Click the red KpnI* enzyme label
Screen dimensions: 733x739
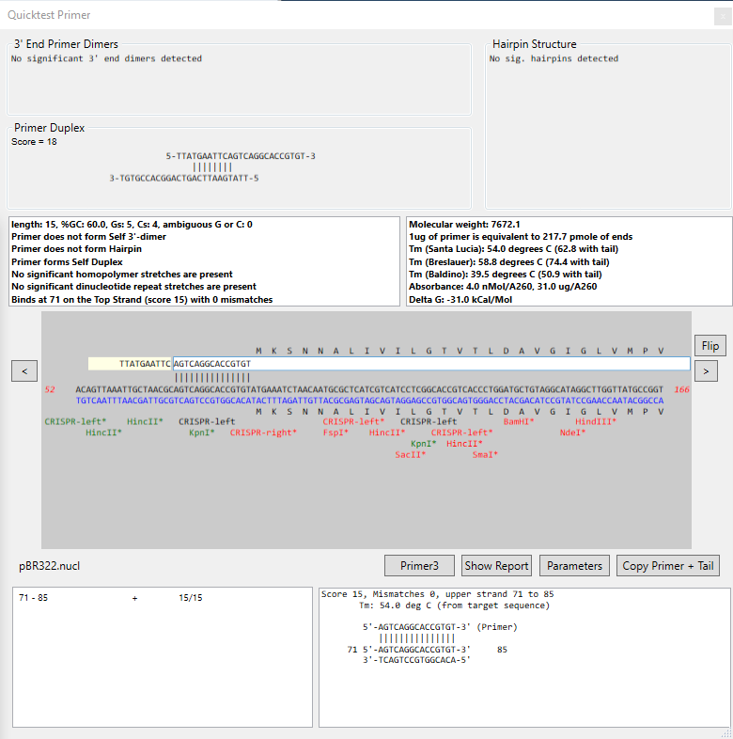pyautogui.click(x=423, y=444)
